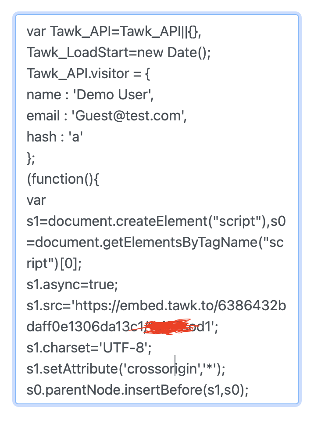This screenshot has height=421, width=314.
Task: Click the '(function(){' line
Action: click(x=63, y=179)
